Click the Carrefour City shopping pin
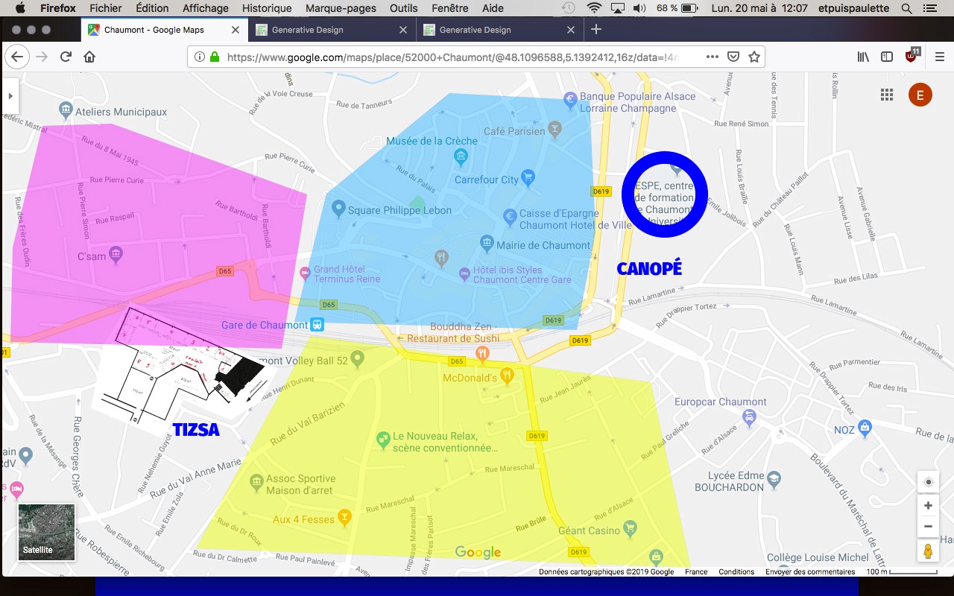This screenshot has height=596, width=954. (x=528, y=177)
